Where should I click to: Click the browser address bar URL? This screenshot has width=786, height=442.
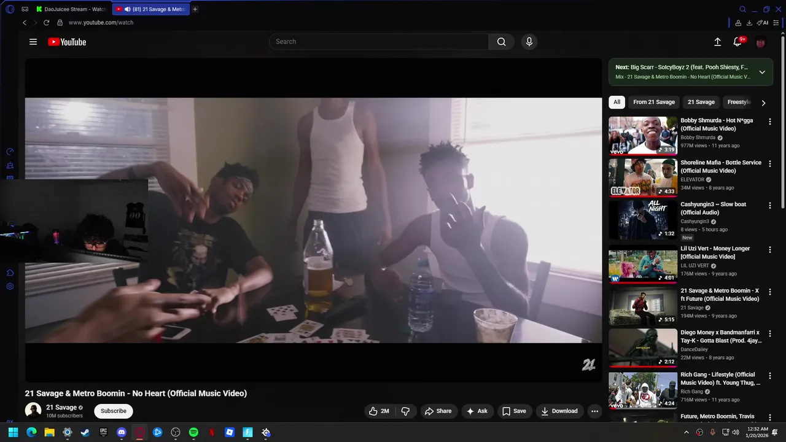click(x=101, y=23)
